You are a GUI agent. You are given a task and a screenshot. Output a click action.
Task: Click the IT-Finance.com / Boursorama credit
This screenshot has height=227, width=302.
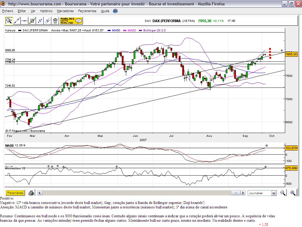pyautogui.click(x=25, y=131)
